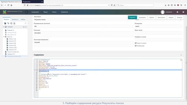Click the browser search box

pyautogui.click(x=135, y=5)
